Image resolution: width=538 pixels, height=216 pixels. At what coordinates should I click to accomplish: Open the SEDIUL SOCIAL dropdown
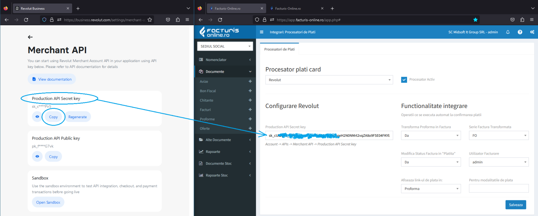[225, 46]
